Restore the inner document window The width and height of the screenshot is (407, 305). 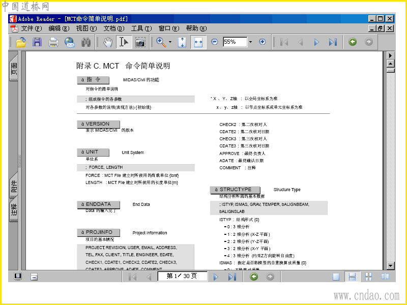(x=381, y=28)
